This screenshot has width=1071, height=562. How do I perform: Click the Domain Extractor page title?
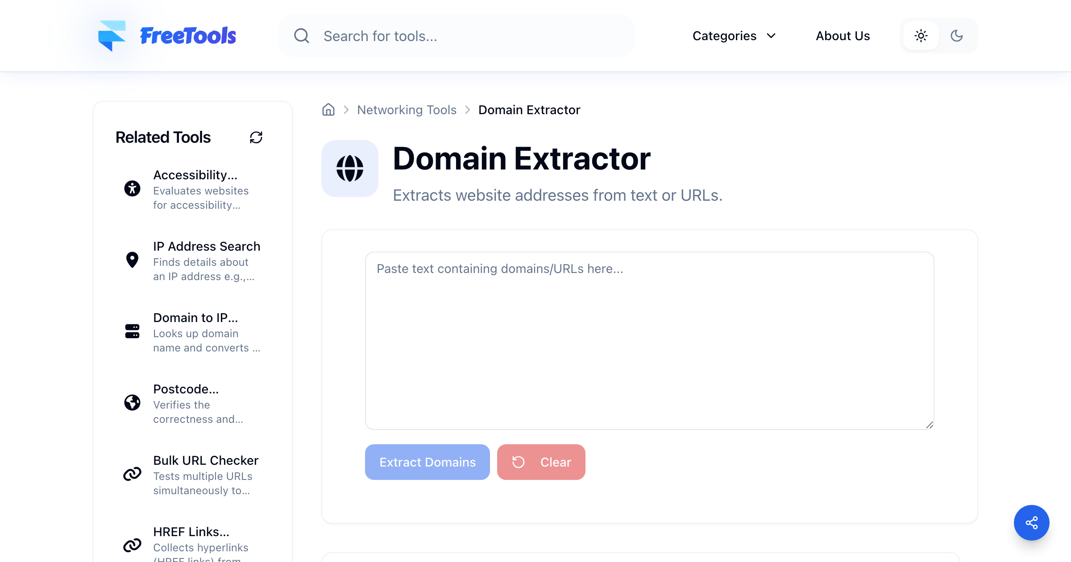tap(522, 158)
